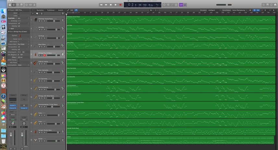Open the Freeze-Modus Pre-Fader dropdown
278x150 pixels.
pyautogui.click(x=23, y=44)
